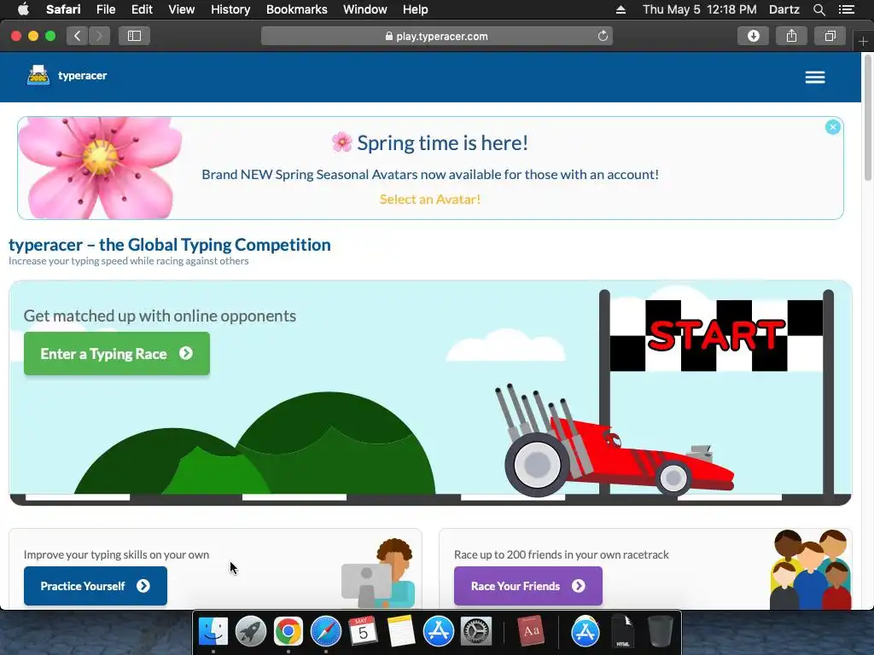Click the play.typeracer.com address field
Screen dimensions: 874x655
tap(436, 36)
